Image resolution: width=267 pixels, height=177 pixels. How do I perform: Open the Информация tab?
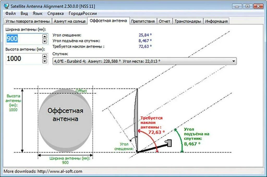(x=216, y=21)
